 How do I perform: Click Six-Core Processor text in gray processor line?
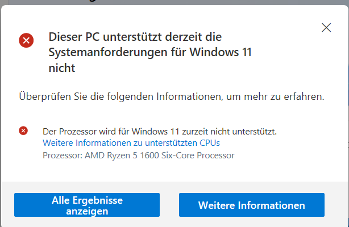198,155
